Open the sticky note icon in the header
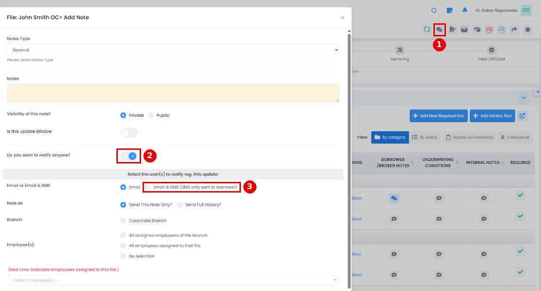 [x=449, y=10]
